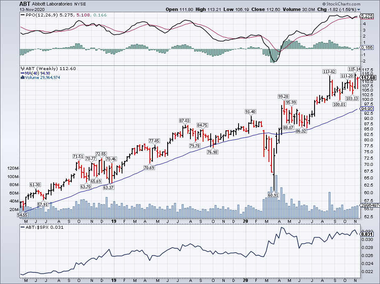Click the 86.32 low price annotation
The image size is (380, 284).
click(301, 131)
